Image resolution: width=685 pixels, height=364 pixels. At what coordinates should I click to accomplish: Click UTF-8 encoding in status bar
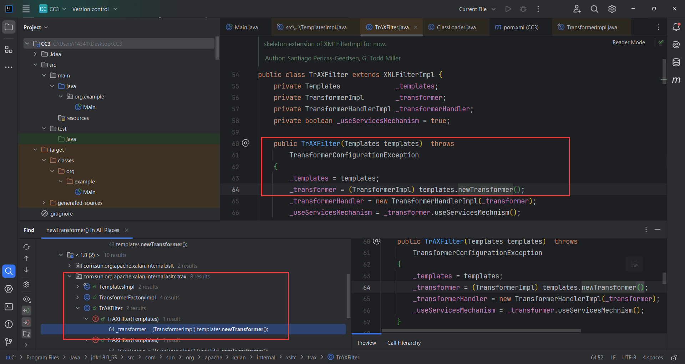click(x=629, y=358)
